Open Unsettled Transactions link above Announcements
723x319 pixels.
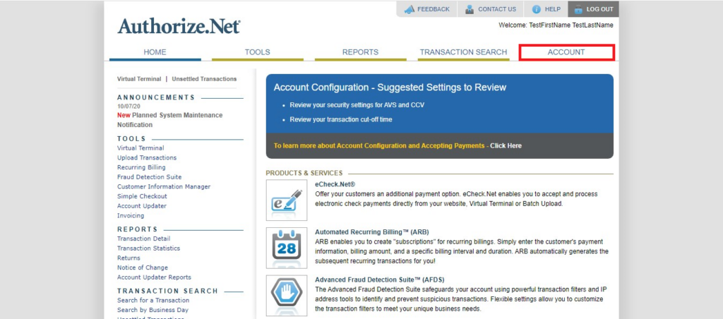point(204,79)
